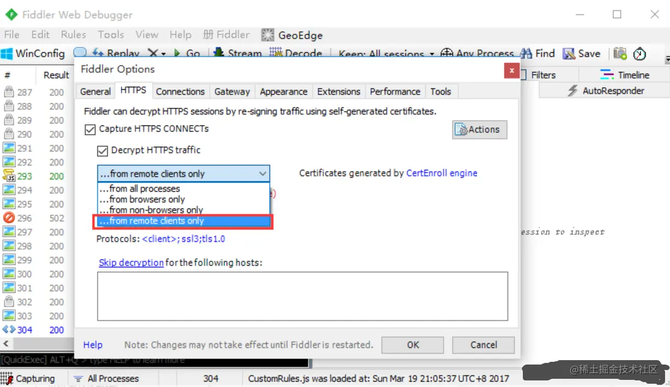This screenshot has width=670, height=387.
Task: Open the Rules menu
Action: (74, 35)
